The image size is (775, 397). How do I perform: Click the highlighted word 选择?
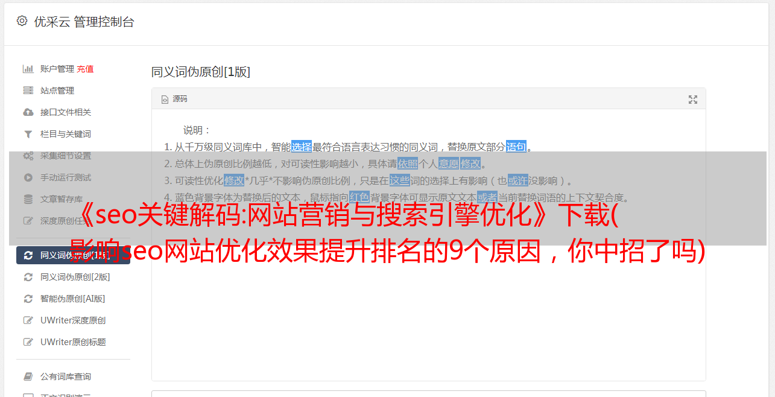(x=302, y=147)
